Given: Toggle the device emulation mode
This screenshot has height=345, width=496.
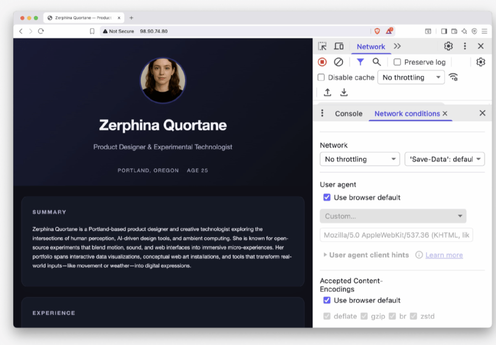Looking at the screenshot, I should [x=339, y=46].
